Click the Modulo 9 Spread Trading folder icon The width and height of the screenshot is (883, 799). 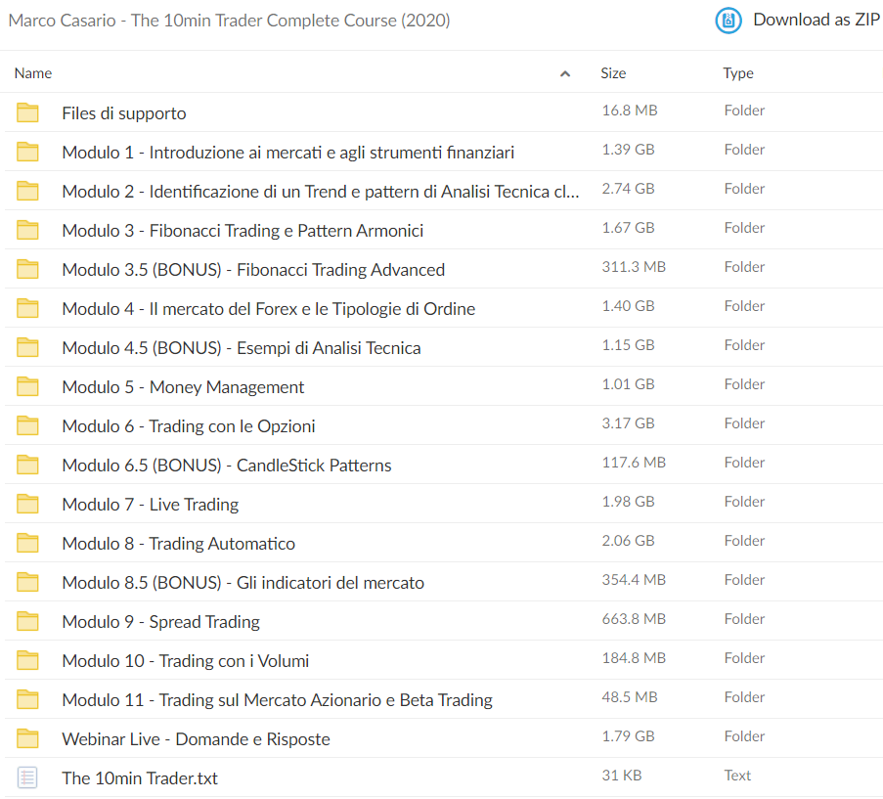[27, 622]
